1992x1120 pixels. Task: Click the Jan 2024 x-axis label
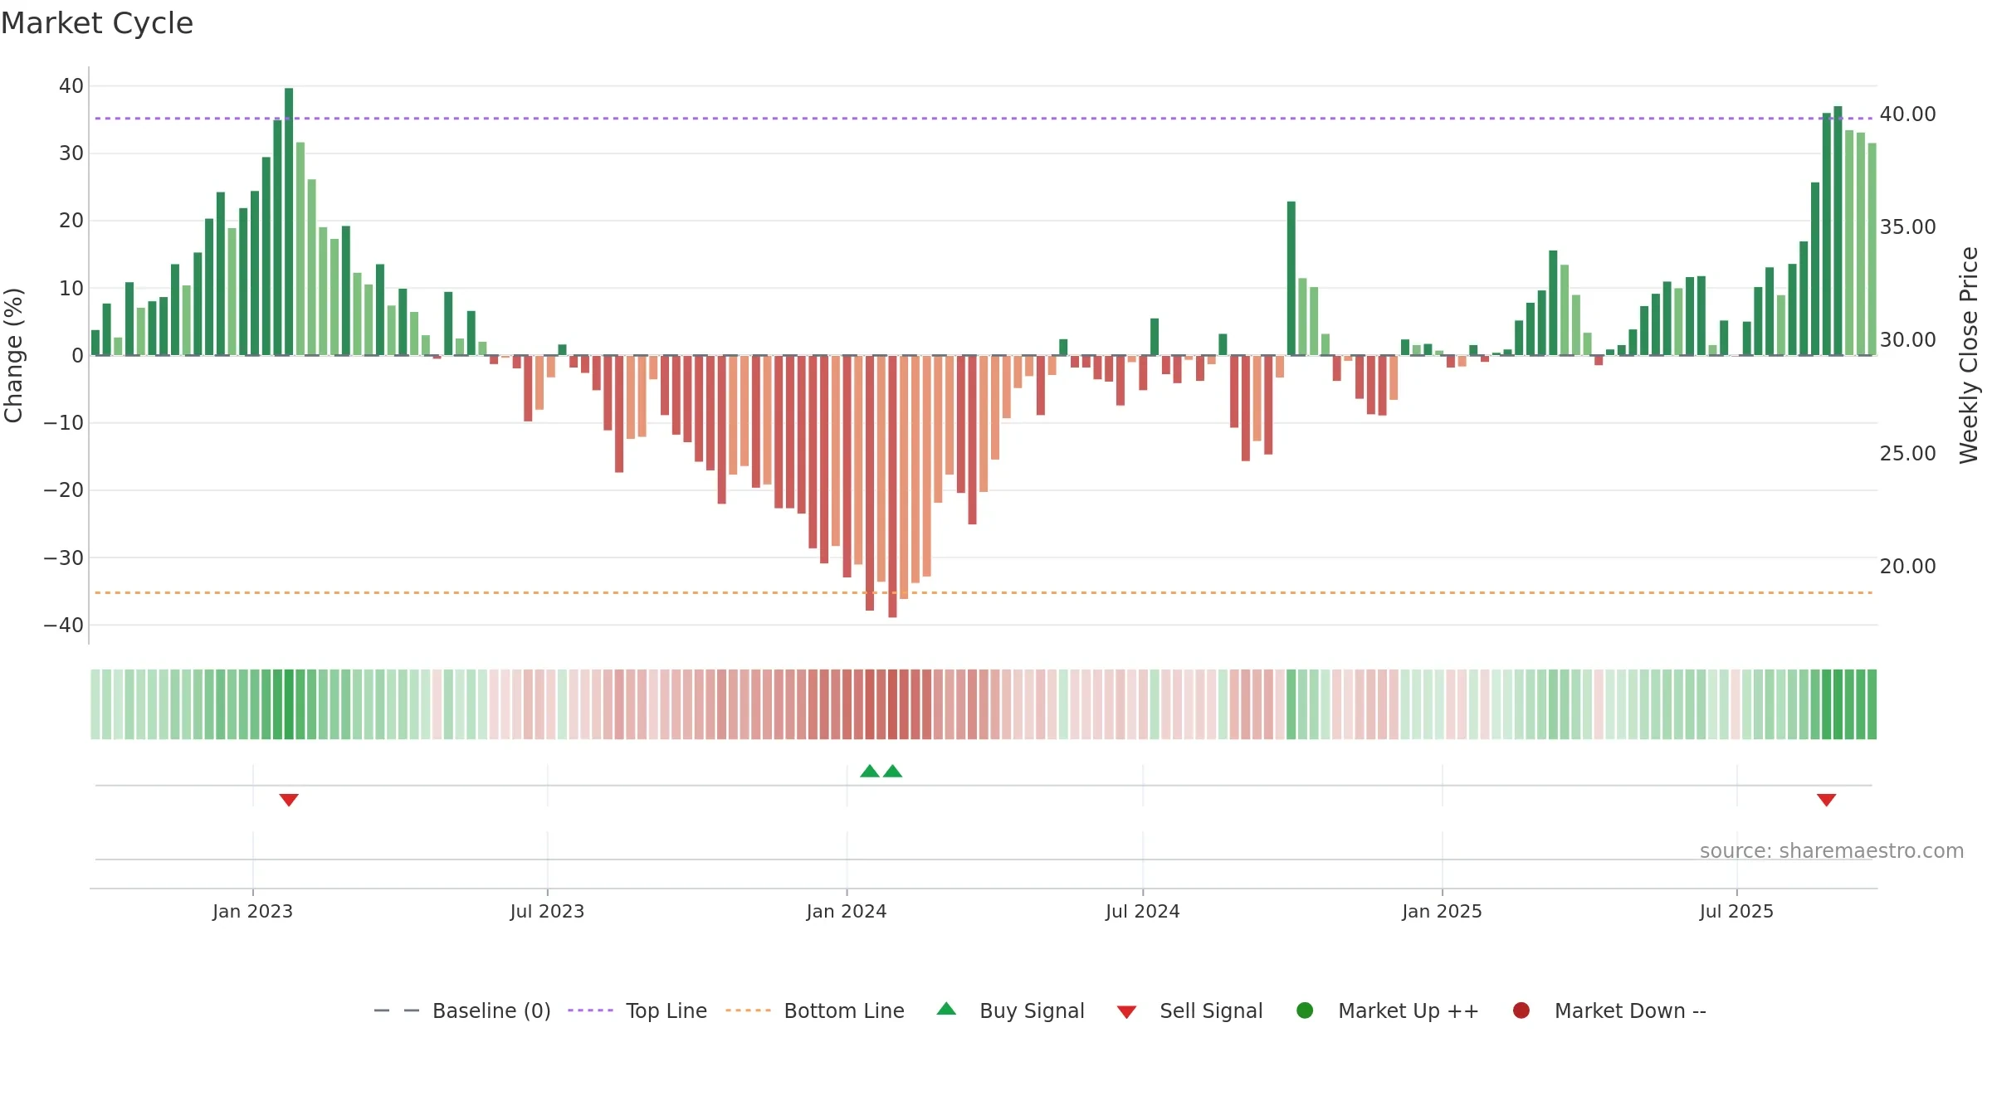pos(847,911)
